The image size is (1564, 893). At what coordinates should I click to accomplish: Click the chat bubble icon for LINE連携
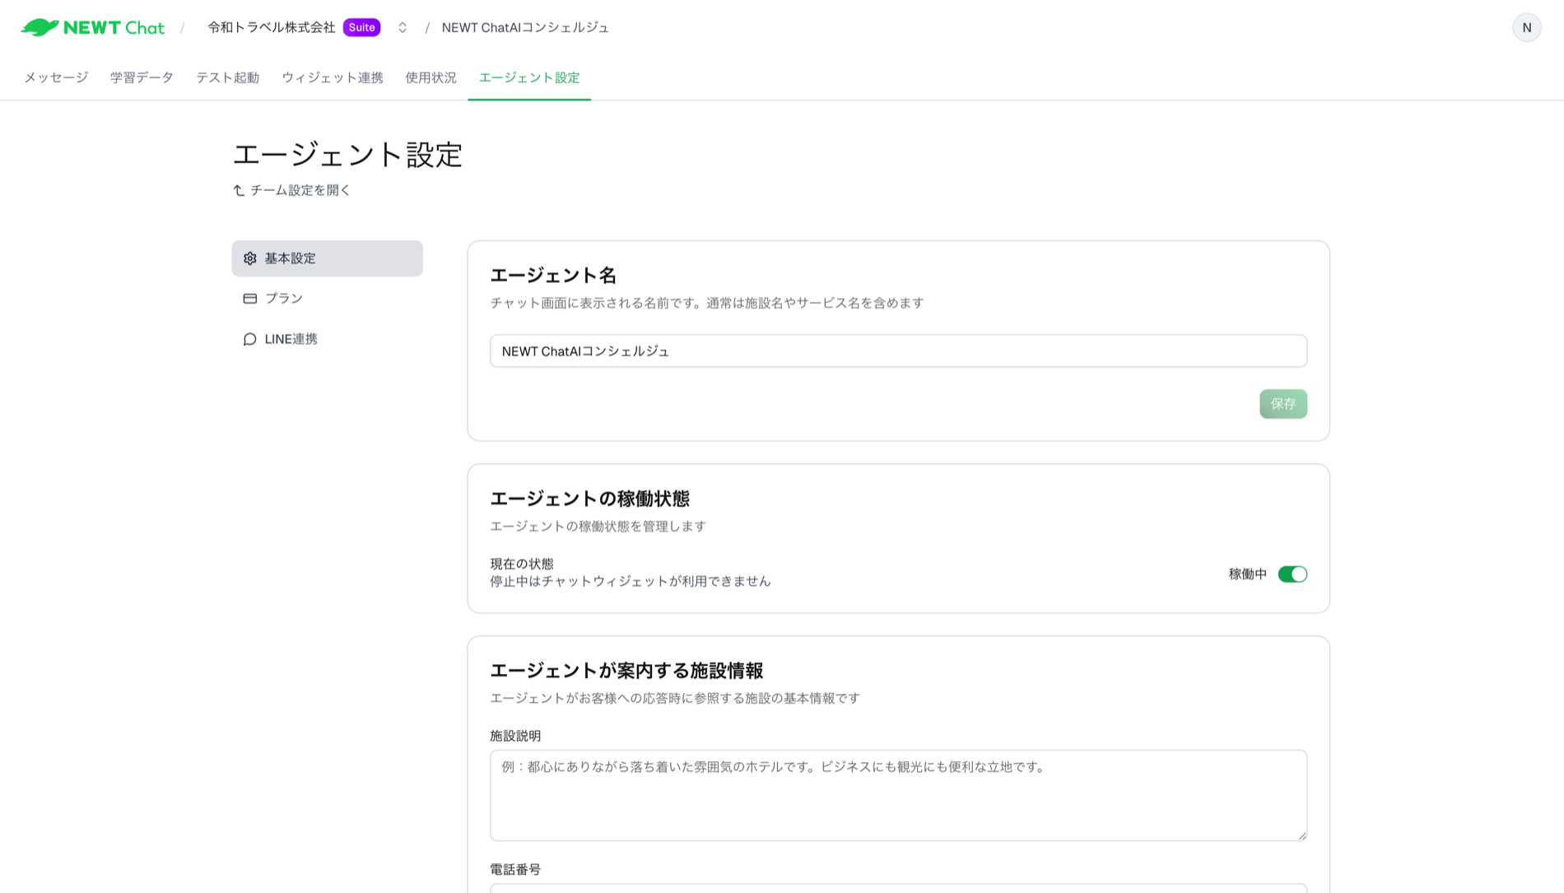coord(249,338)
